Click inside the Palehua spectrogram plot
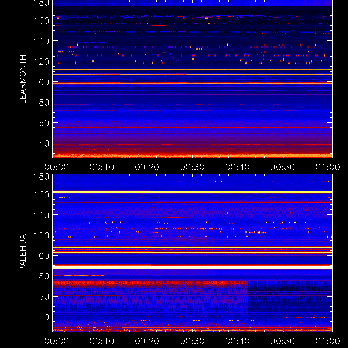 pyautogui.click(x=192, y=253)
